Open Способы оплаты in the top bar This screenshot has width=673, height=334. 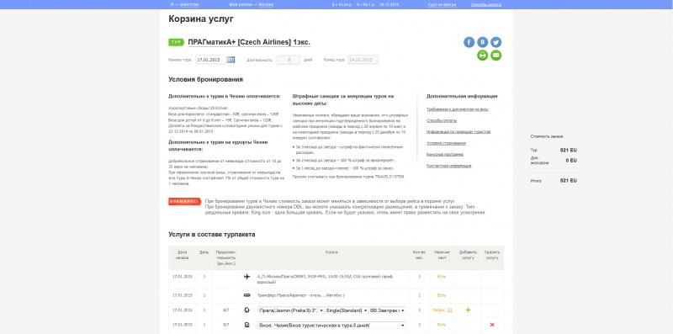486,5
